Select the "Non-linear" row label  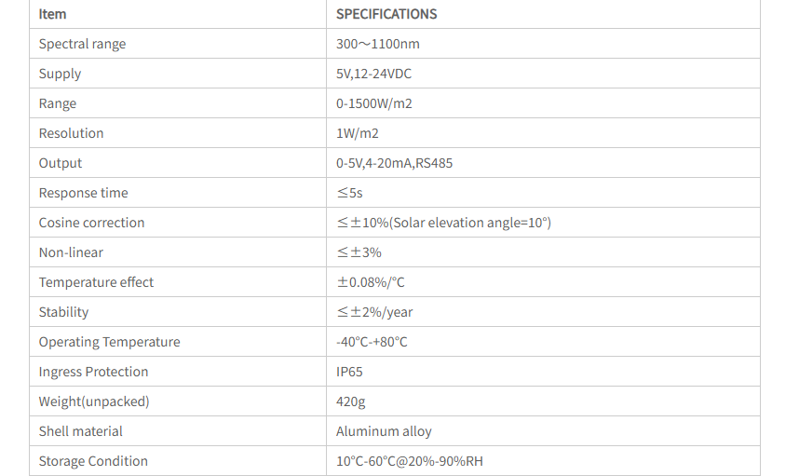pyautogui.click(x=71, y=252)
